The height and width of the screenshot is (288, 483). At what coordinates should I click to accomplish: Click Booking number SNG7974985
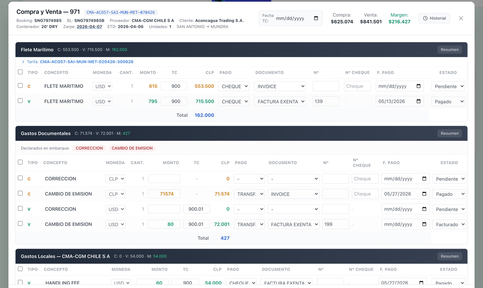point(48,21)
